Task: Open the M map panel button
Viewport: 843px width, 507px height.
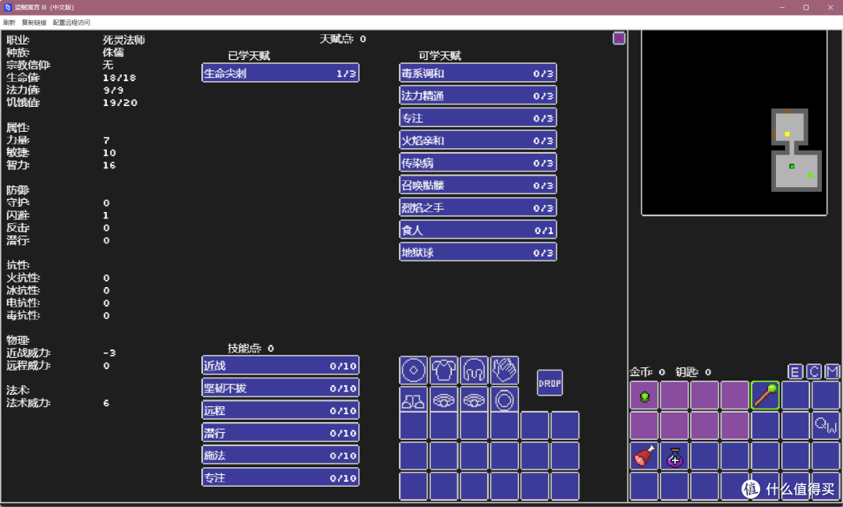Action: pos(832,371)
